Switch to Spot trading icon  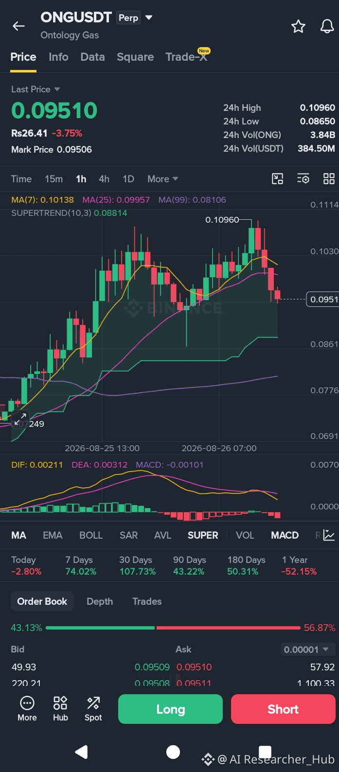(x=93, y=709)
